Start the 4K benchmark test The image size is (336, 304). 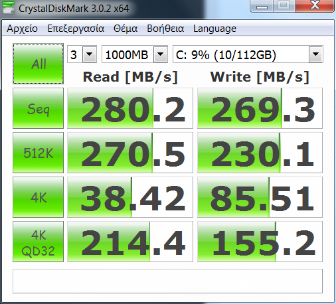[38, 197]
